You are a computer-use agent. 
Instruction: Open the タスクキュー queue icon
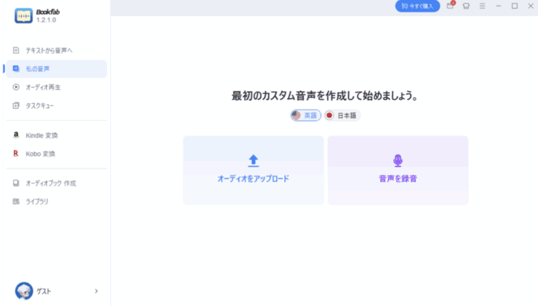click(x=16, y=105)
